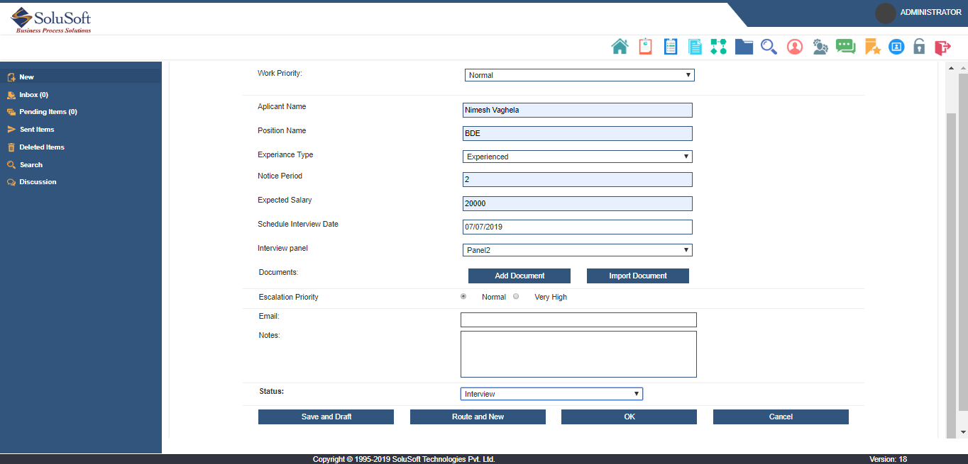The image size is (968, 464).
Task: Open the Status dropdown showing Interview
Action: 551,394
